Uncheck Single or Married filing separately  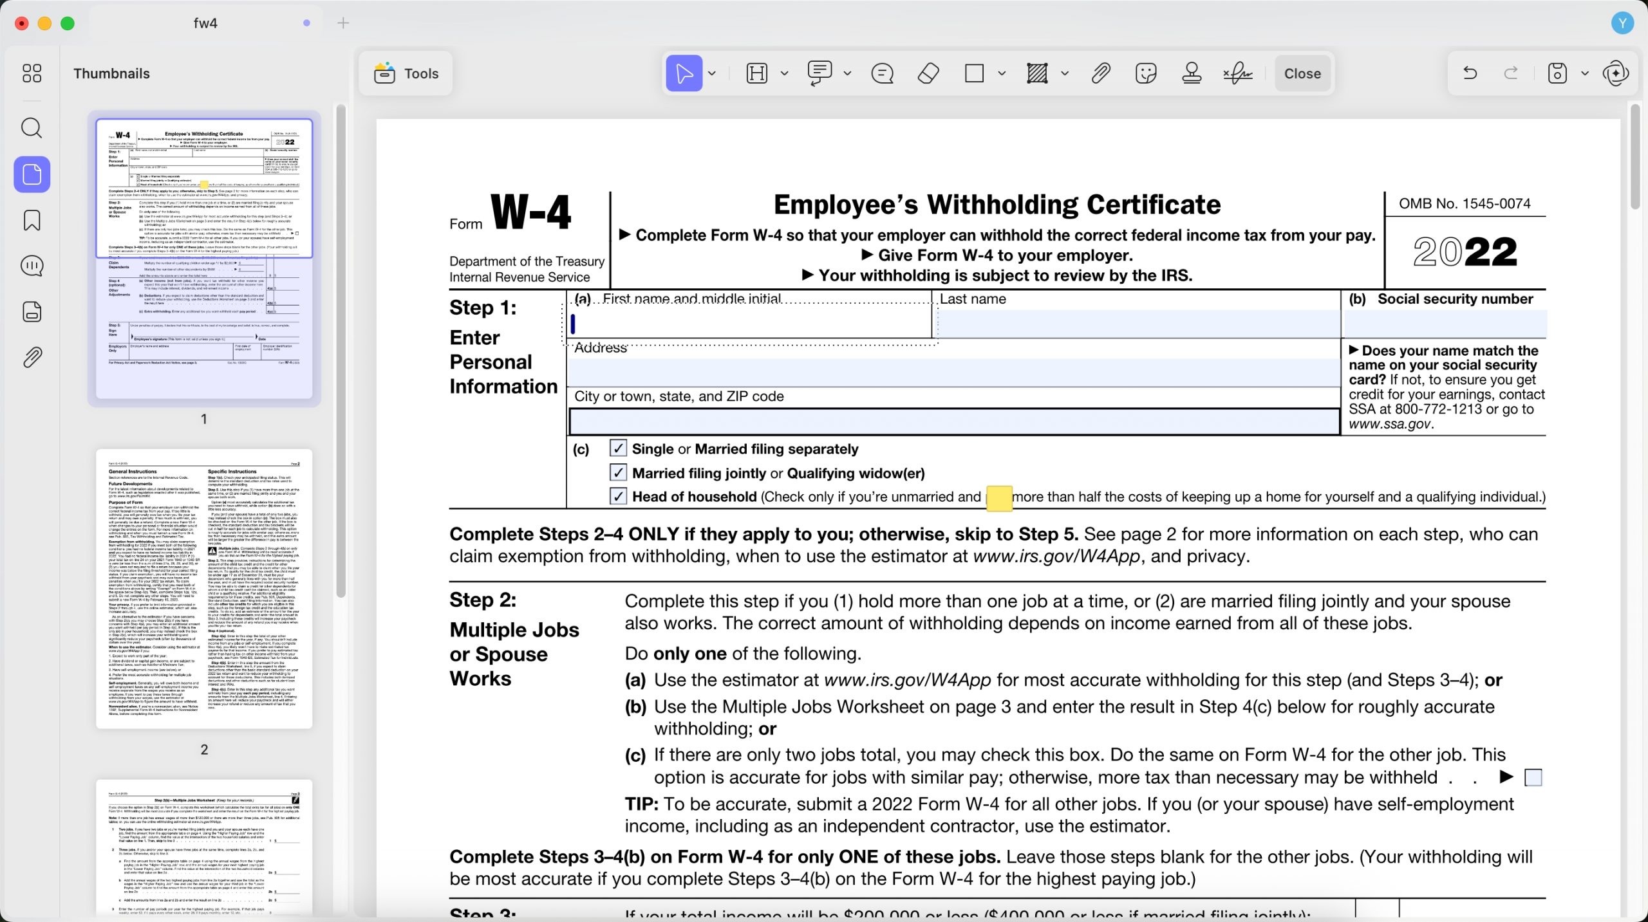click(618, 448)
